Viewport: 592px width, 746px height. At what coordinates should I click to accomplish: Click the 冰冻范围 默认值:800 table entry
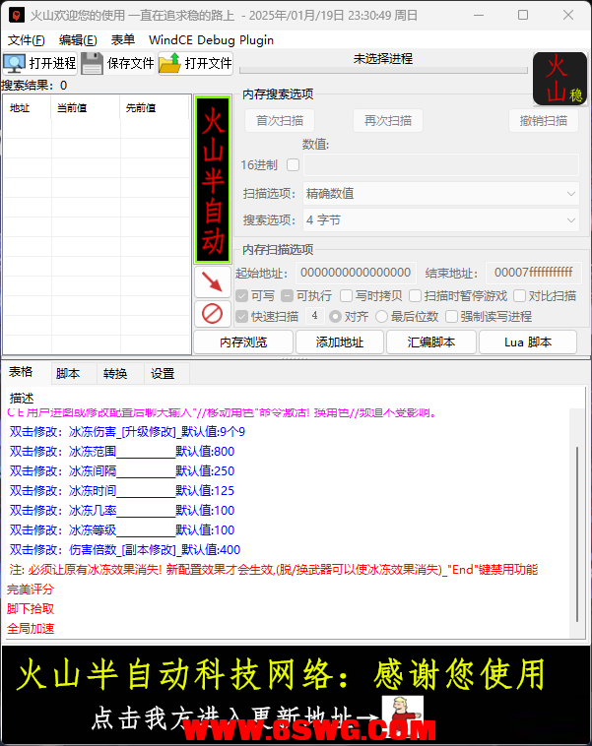tap(122, 452)
